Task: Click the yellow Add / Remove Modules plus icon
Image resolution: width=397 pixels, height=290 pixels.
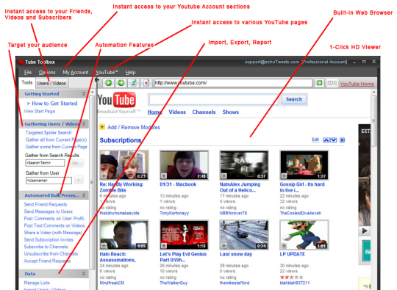Action: (102, 127)
